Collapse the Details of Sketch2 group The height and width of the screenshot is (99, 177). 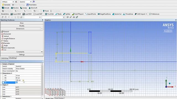click(1, 64)
